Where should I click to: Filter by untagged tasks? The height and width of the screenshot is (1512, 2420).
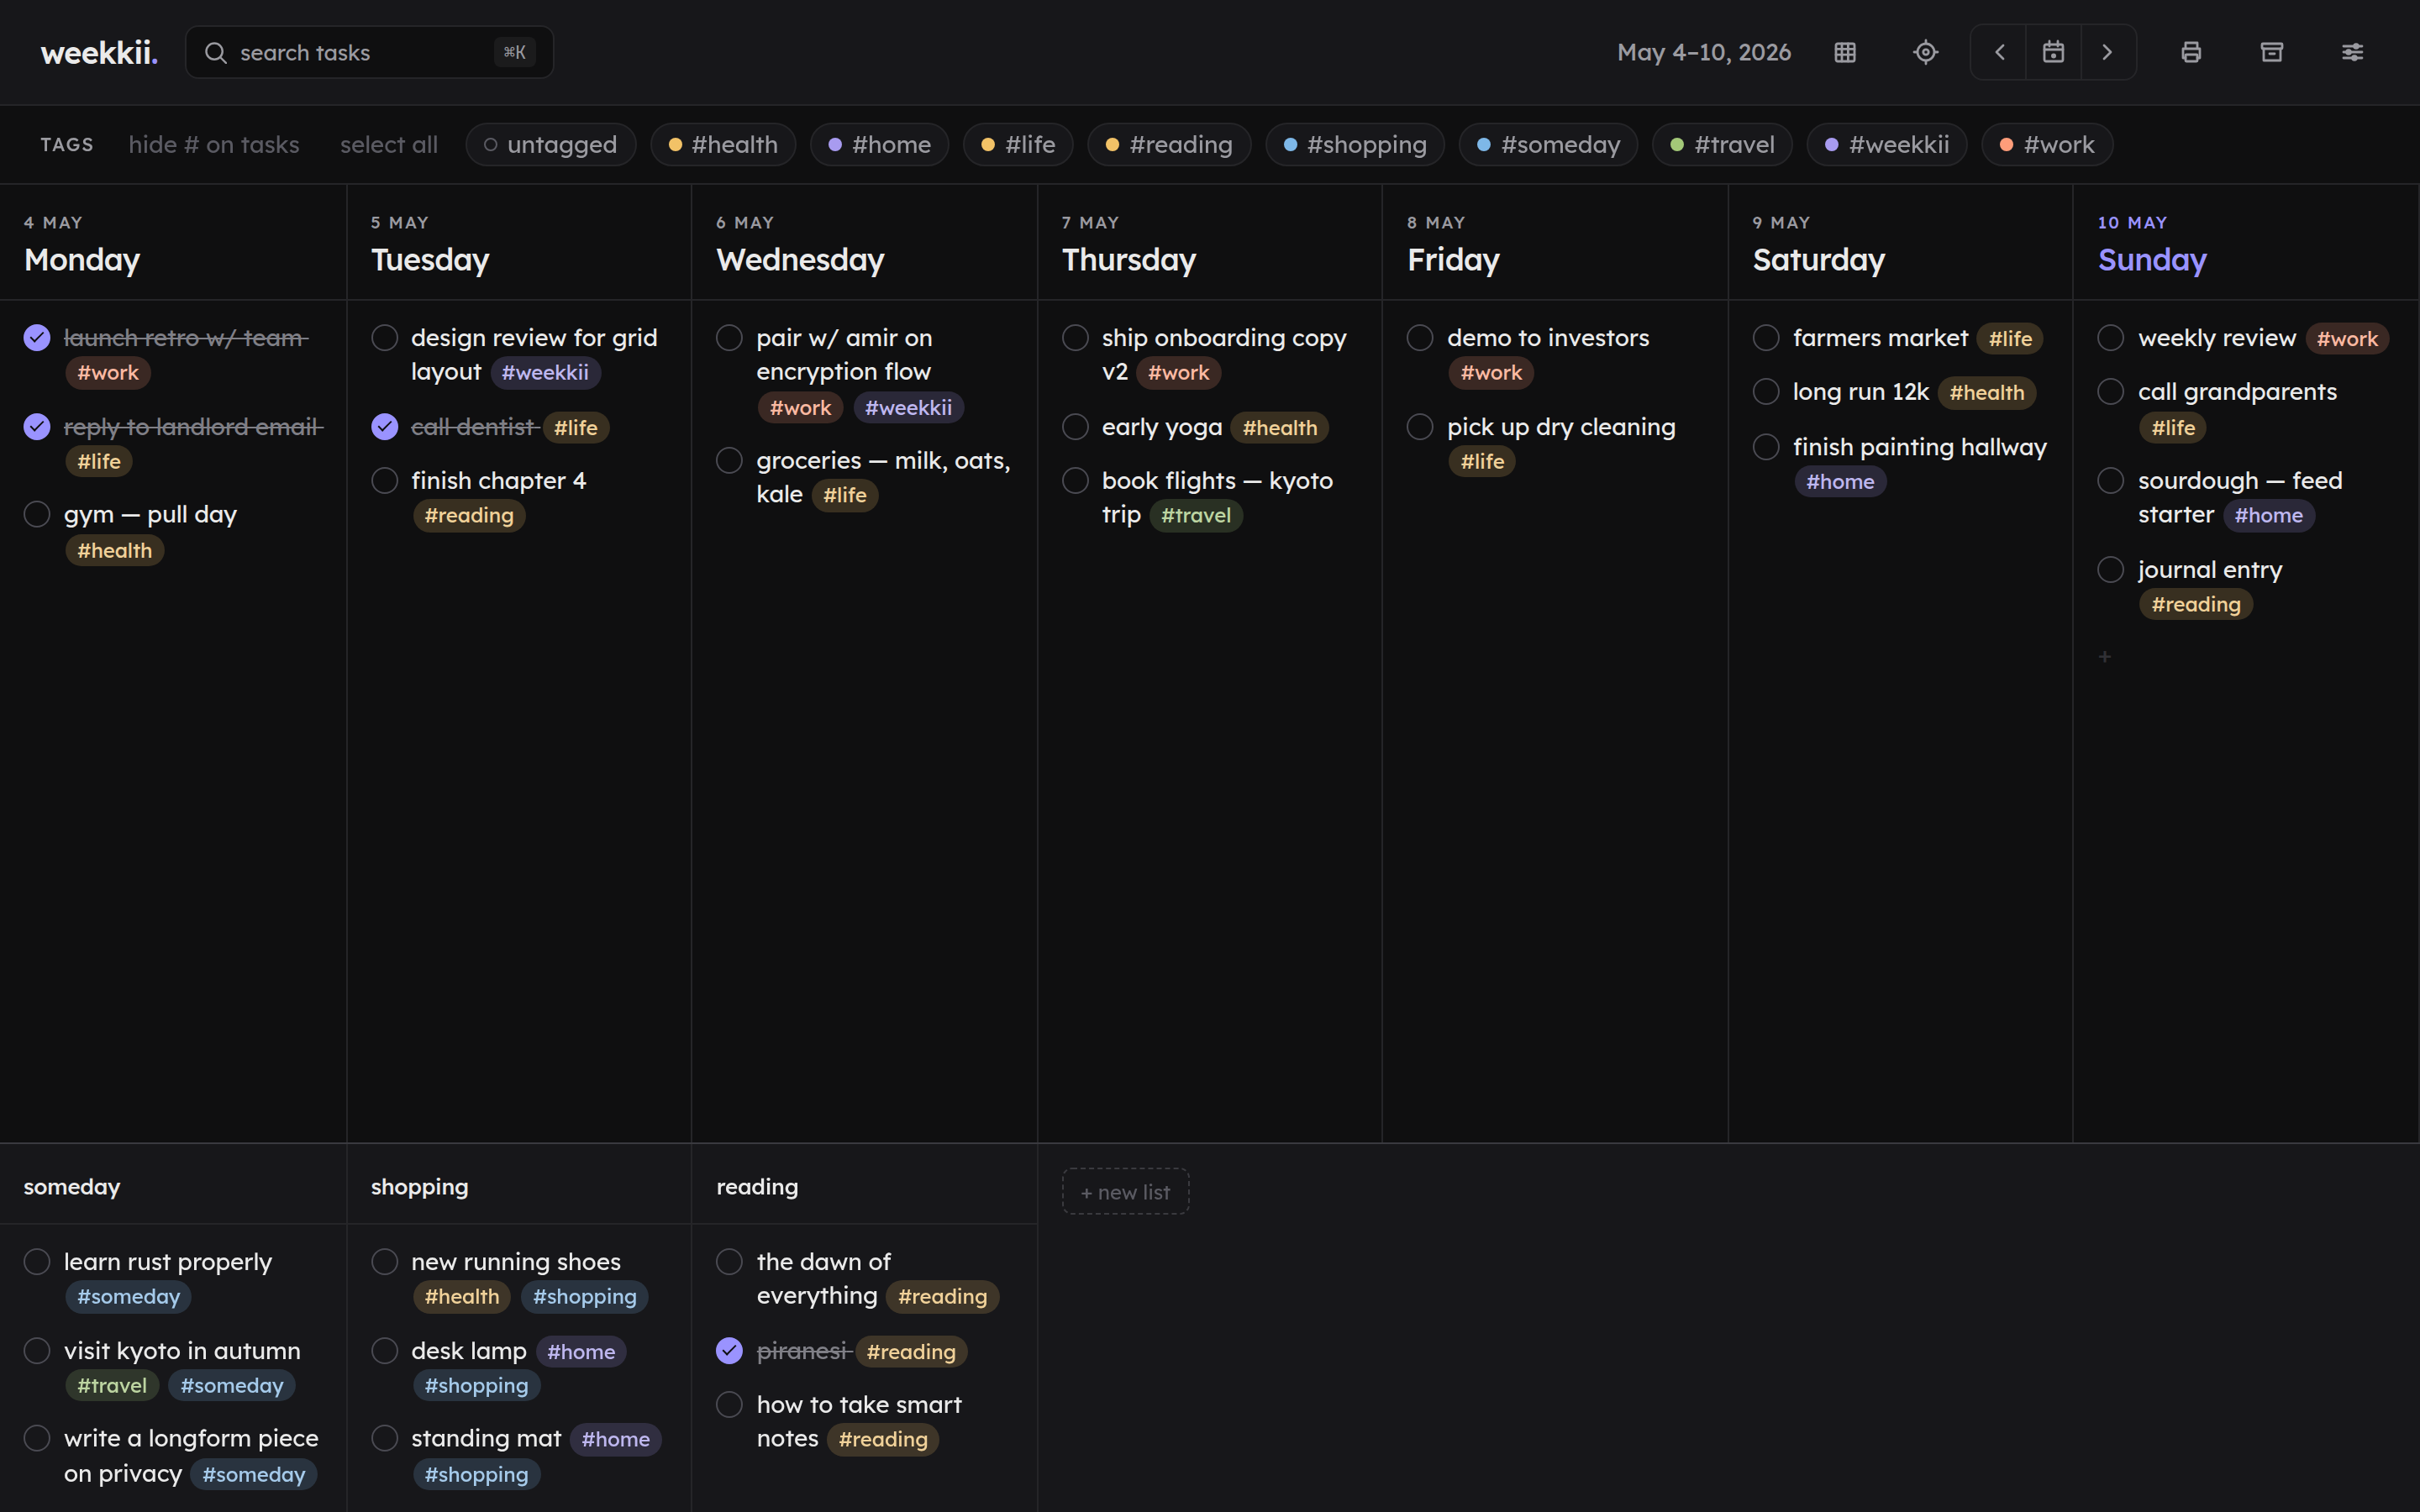pos(551,145)
